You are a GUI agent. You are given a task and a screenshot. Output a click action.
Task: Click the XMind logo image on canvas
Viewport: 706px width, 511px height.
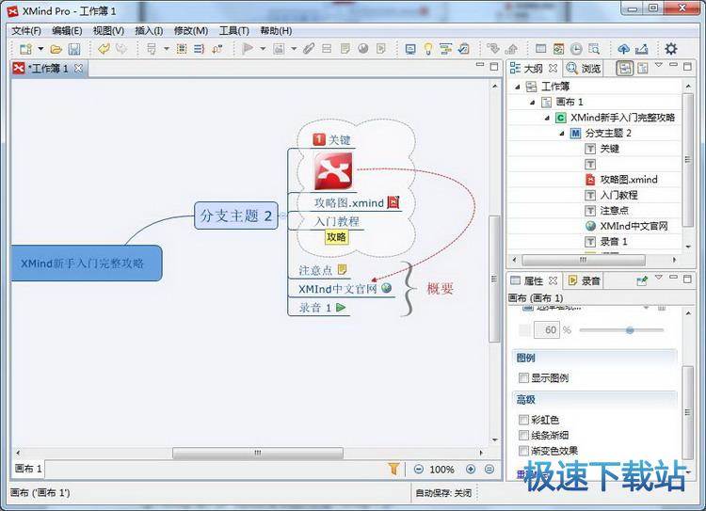click(333, 171)
